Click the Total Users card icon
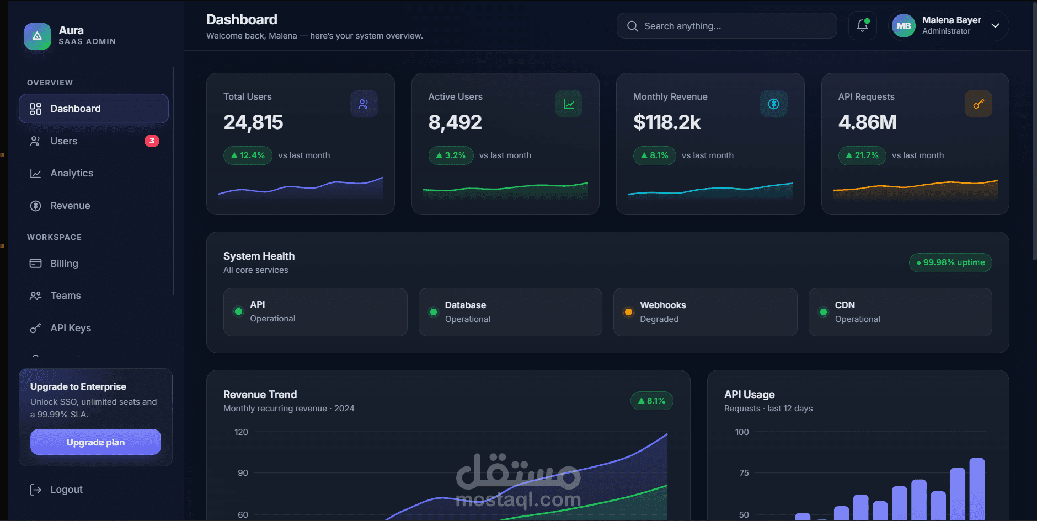Image resolution: width=1037 pixels, height=521 pixels. pos(364,104)
